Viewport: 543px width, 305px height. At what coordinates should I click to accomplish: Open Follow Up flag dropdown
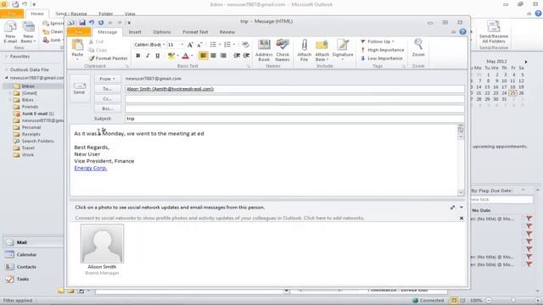click(x=378, y=42)
